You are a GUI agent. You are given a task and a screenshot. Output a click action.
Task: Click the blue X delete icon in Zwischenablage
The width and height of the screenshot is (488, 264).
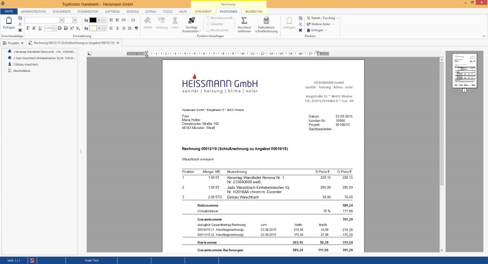20,30
